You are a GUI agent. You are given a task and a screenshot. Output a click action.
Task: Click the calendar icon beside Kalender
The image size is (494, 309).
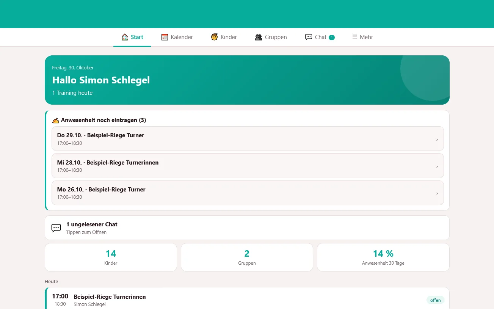165,37
